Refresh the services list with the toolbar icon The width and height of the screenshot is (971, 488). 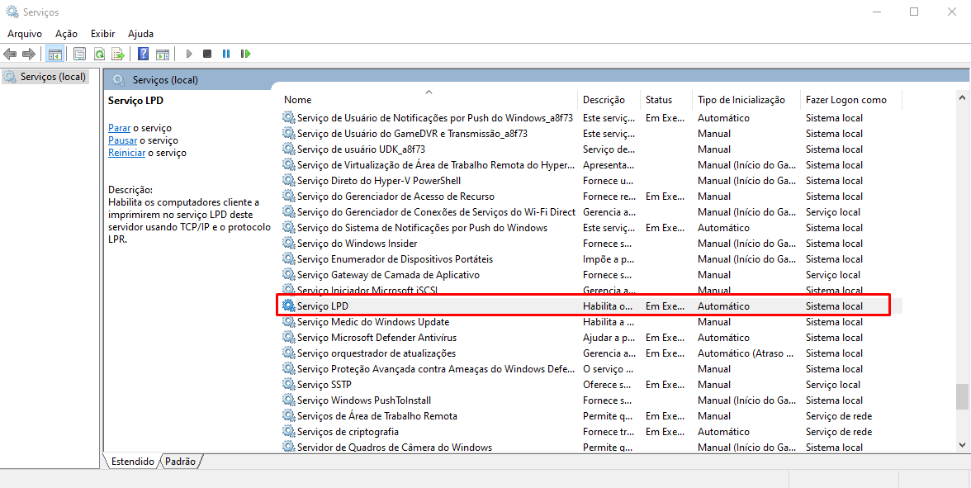pos(99,54)
